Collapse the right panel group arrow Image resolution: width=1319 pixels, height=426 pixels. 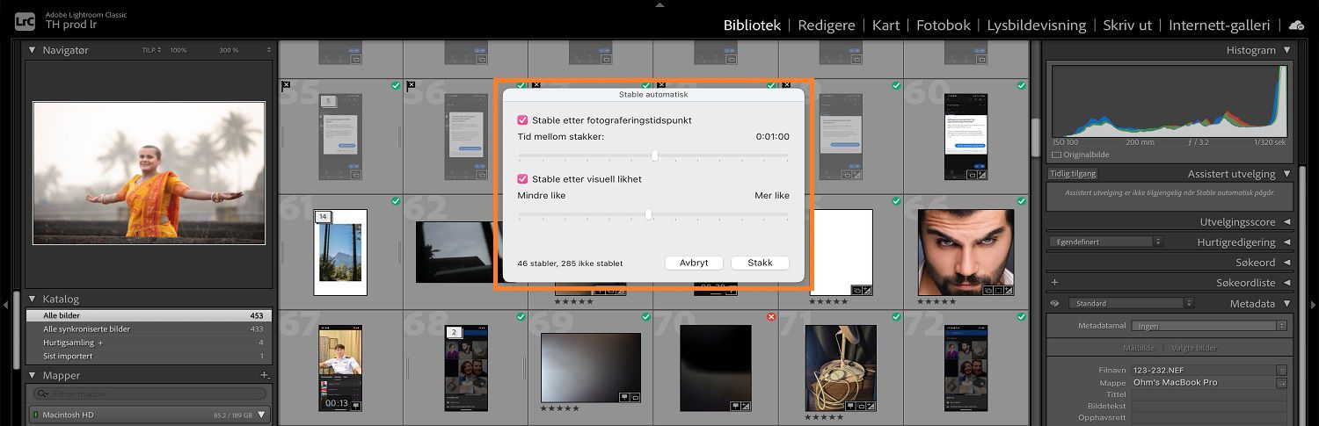click(x=1314, y=305)
